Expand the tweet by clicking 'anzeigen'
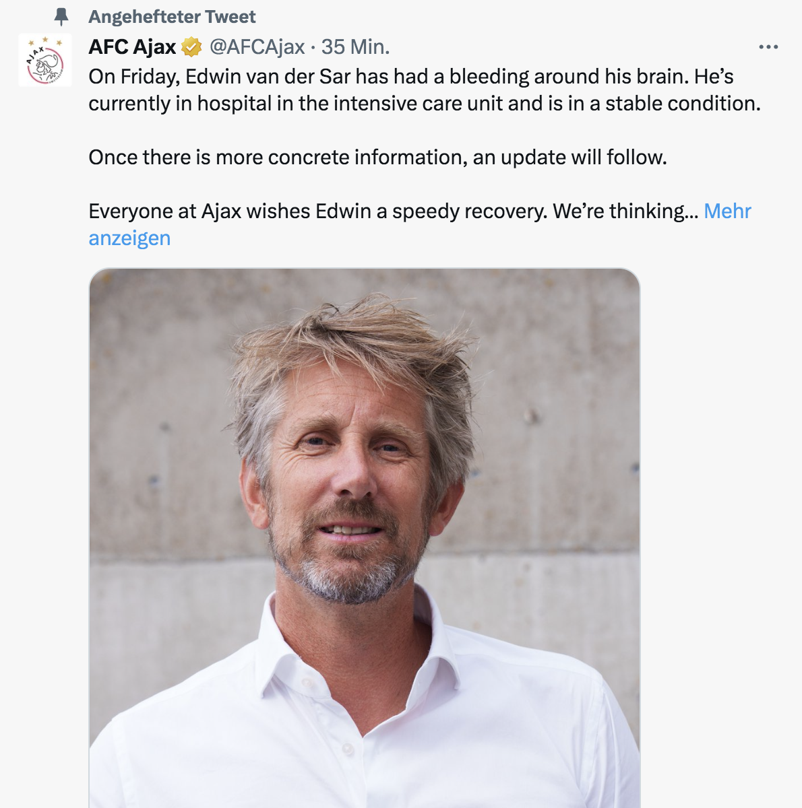 click(129, 238)
